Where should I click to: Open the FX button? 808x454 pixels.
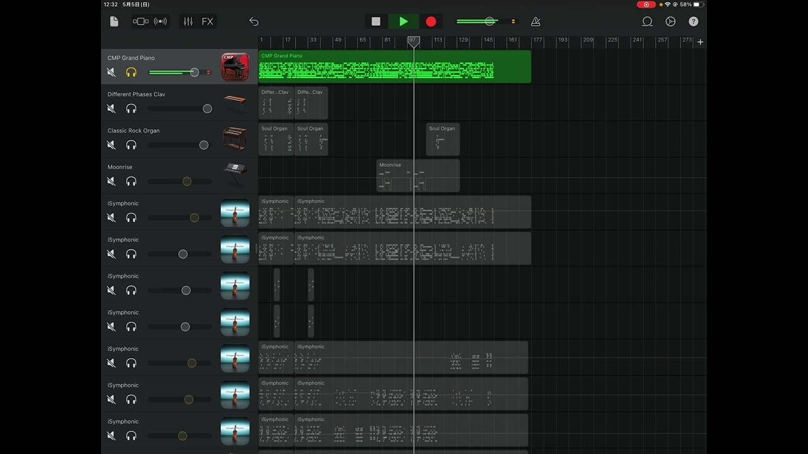[x=208, y=21]
